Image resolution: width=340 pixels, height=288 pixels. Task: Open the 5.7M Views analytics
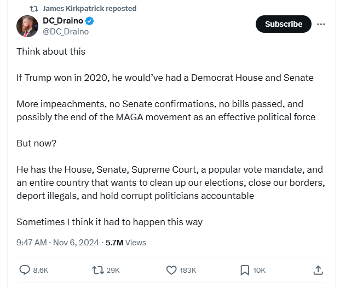[x=125, y=242]
